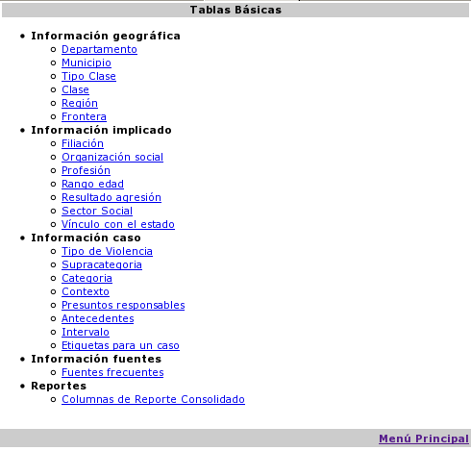The image size is (471, 451).
Task: Open Vínculo con el estado link
Action: click(x=118, y=224)
